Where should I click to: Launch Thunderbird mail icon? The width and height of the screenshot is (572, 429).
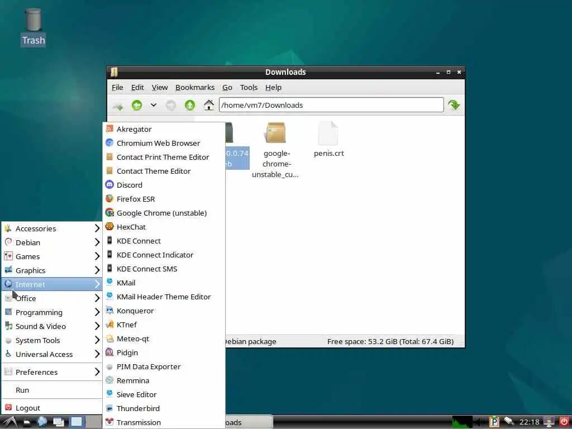point(109,408)
